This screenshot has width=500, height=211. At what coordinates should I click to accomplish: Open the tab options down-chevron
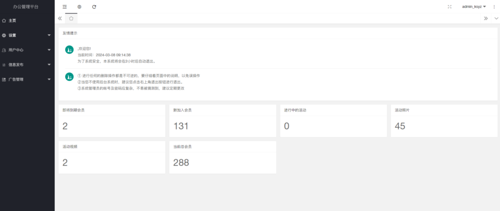tap(496, 19)
